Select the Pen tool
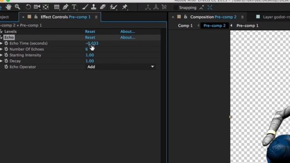Viewport: 290px width, 163px height. click(x=65, y=7)
